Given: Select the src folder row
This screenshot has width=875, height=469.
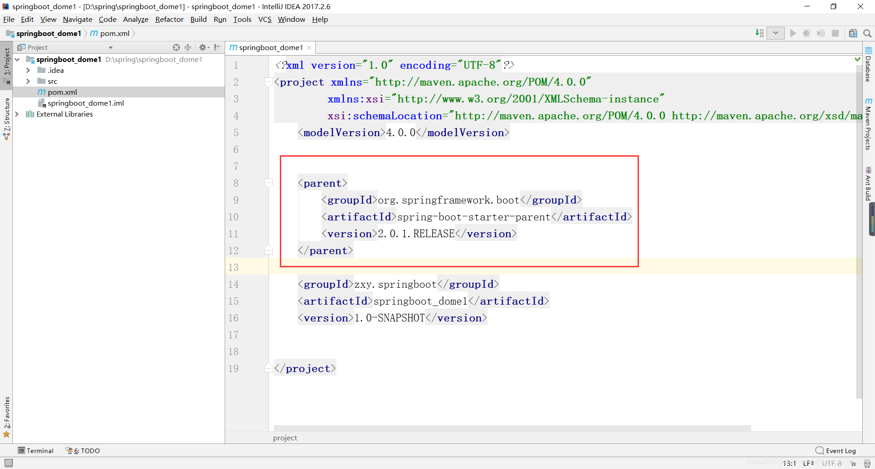Looking at the screenshot, I should pos(118,81).
